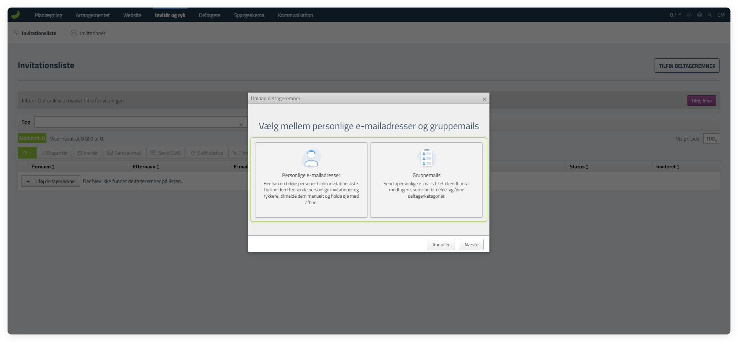Open the CM user menu
This screenshot has height=342, width=738.
721,15
